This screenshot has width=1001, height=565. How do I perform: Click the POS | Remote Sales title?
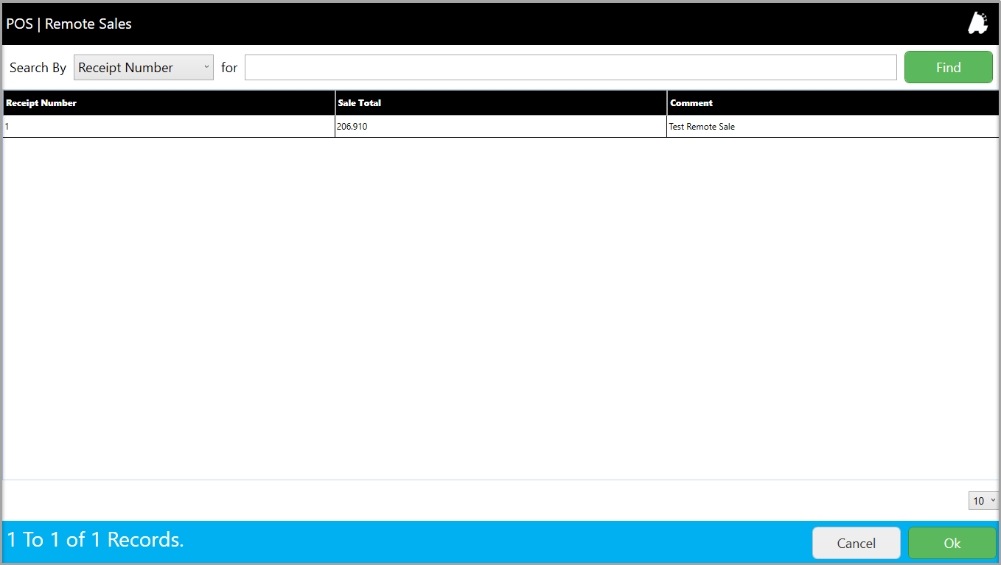[x=69, y=24]
